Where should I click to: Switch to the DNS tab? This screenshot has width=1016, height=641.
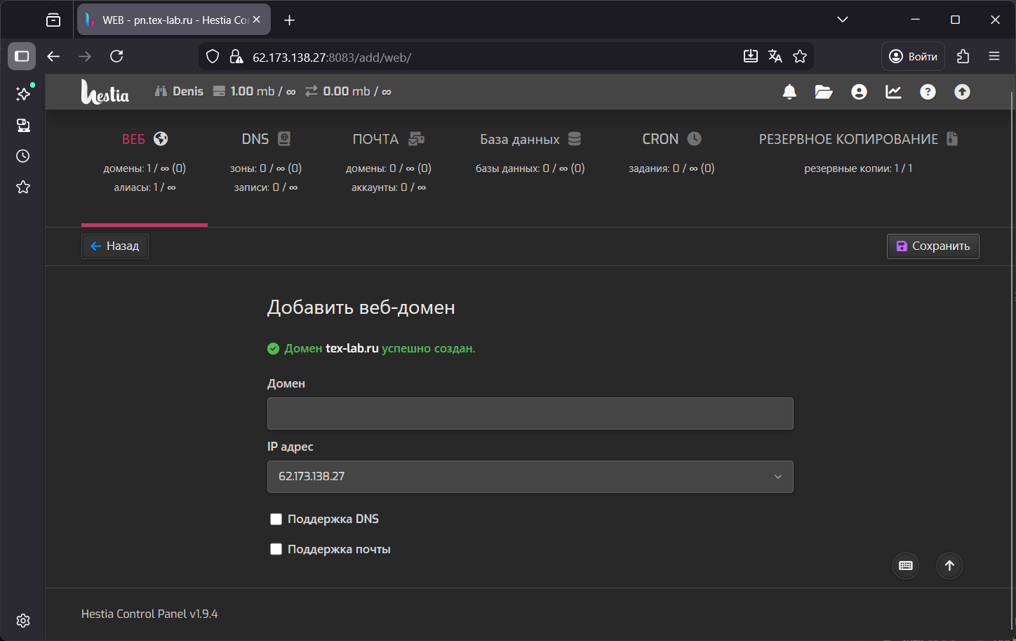pyautogui.click(x=265, y=140)
